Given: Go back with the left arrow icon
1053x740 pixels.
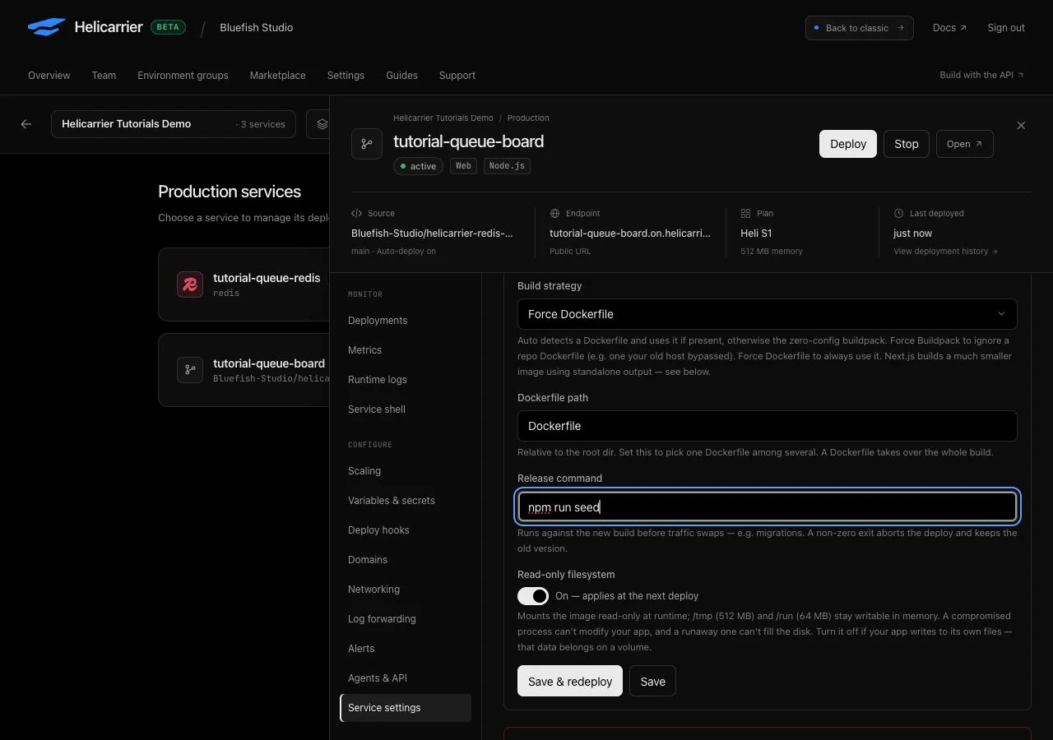Looking at the screenshot, I should click(26, 124).
